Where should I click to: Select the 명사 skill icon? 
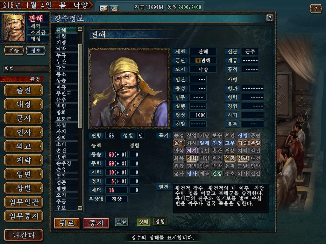point(191,173)
